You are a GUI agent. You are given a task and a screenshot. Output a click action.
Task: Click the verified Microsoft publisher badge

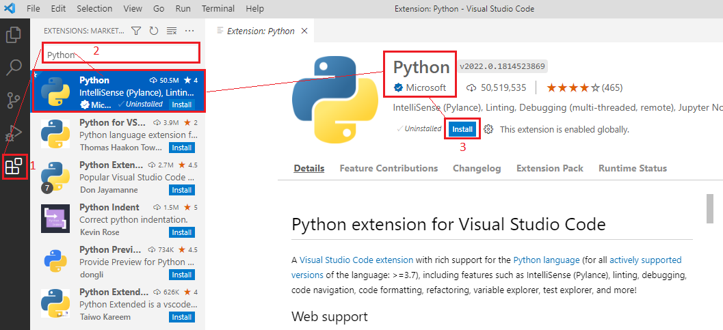397,87
